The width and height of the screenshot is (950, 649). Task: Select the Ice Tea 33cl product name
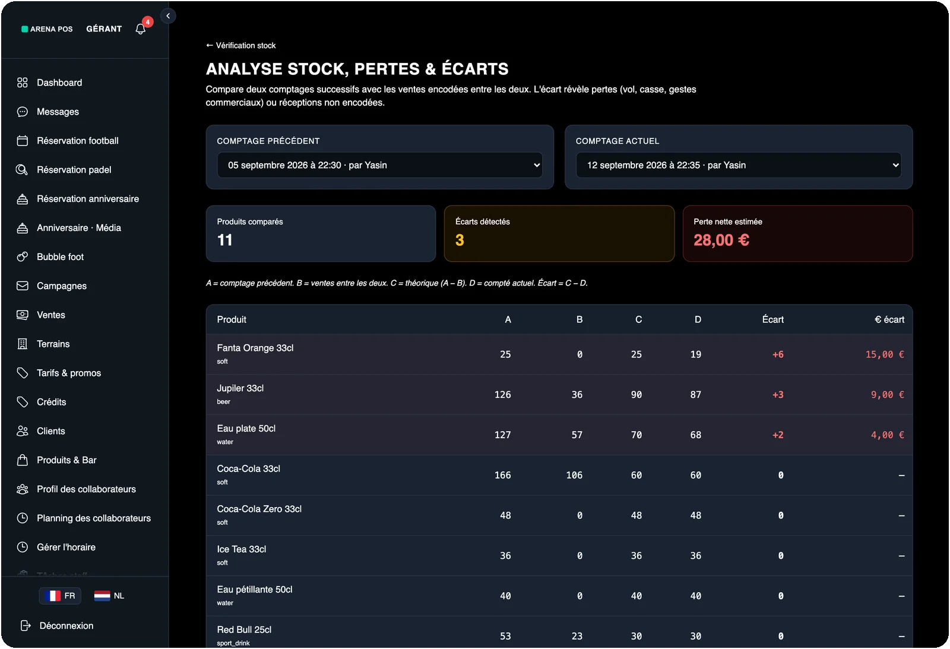tap(241, 549)
